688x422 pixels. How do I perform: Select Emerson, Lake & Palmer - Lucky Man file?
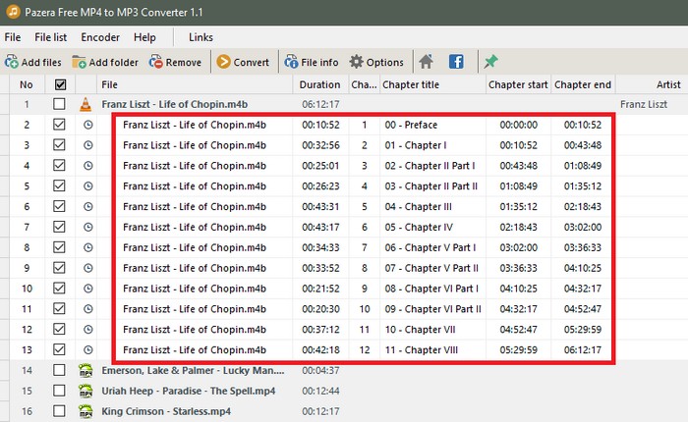pyautogui.click(x=193, y=371)
